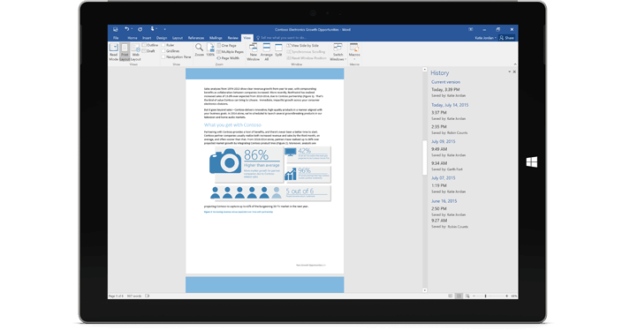
Task: Click the Windows logo button on the tablet bezel
Action: point(532,161)
